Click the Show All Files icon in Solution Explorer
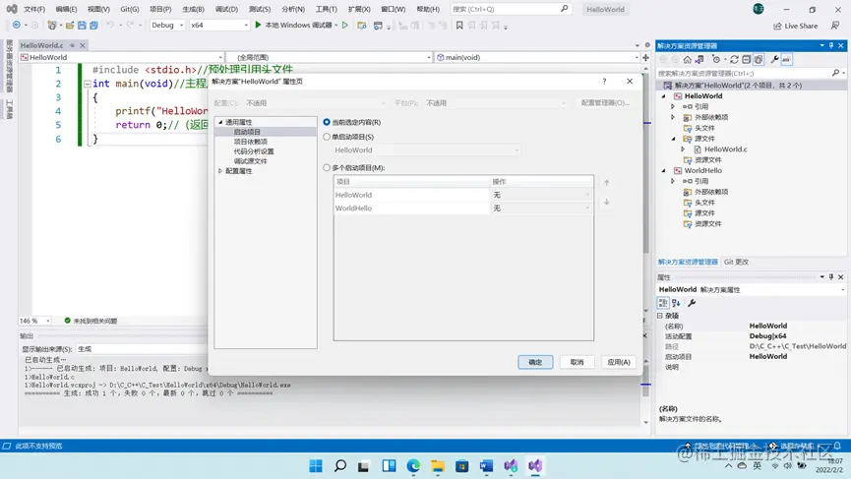 point(759,59)
